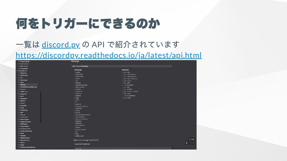
Task: Click the mentions attribute link
Action: pos(78,108)
